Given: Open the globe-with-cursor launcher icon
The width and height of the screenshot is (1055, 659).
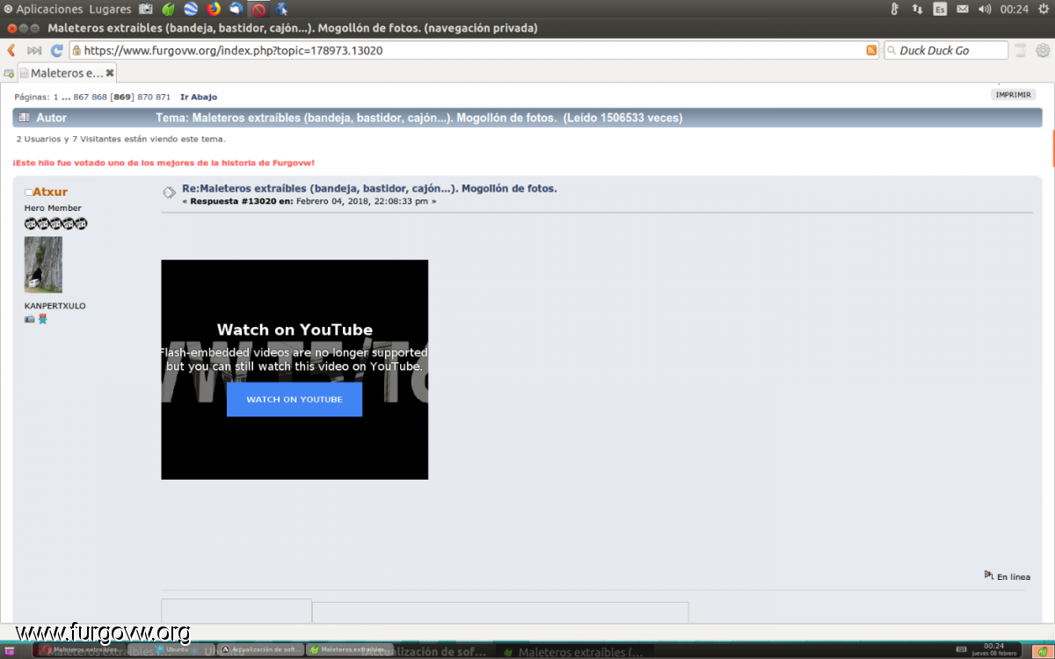Looking at the screenshot, I should [x=281, y=10].
